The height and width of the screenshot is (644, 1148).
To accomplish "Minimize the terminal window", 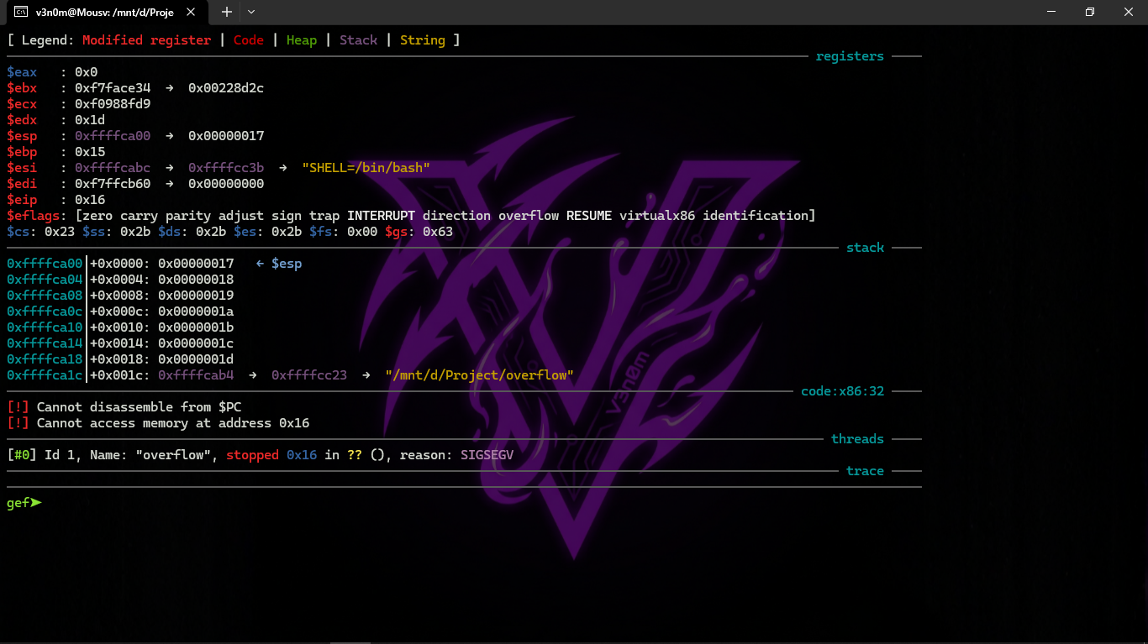I will (x=1051, y=12).
